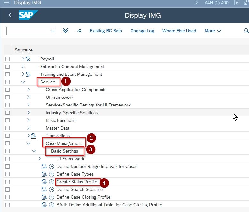Execute activity icon for Define Case Closing Profile
The height and width of the screenshot is (212, 249).
[x=51, y=197]
